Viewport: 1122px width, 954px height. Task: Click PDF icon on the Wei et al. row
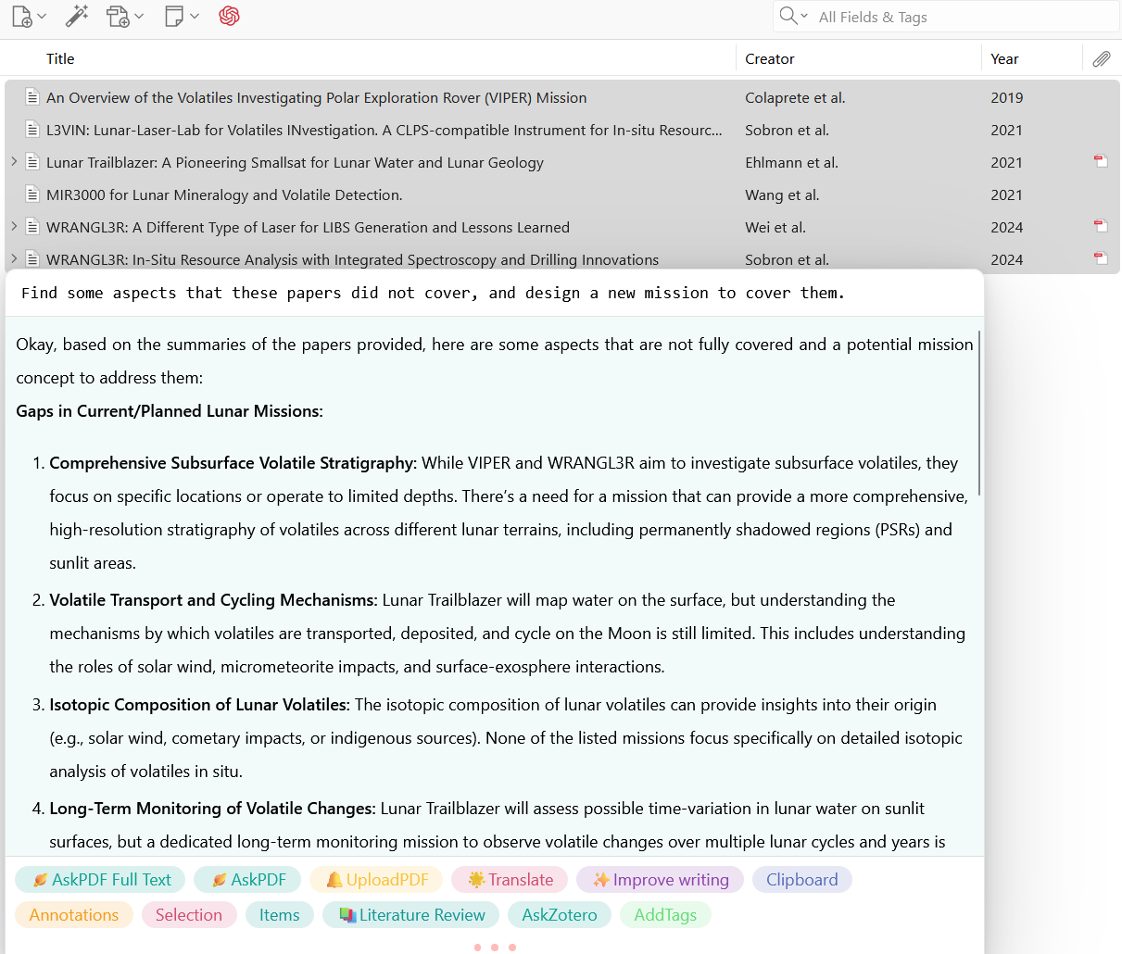[x=1101, y=227]
